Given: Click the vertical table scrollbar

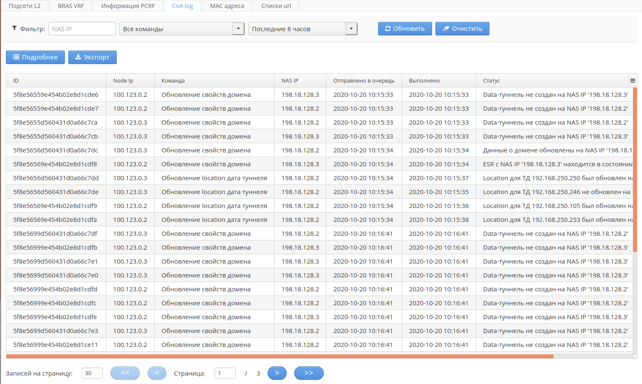Looking at the screenshot, I should point(635,168).
